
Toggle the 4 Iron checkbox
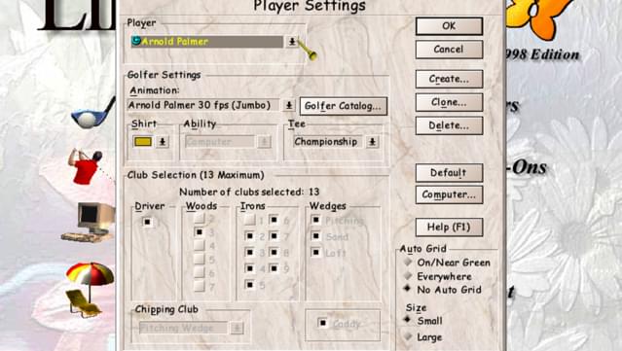click(249, 268)
